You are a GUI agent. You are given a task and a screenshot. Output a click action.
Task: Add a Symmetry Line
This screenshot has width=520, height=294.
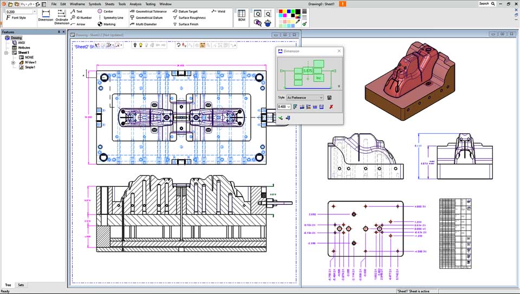[110, 17]
